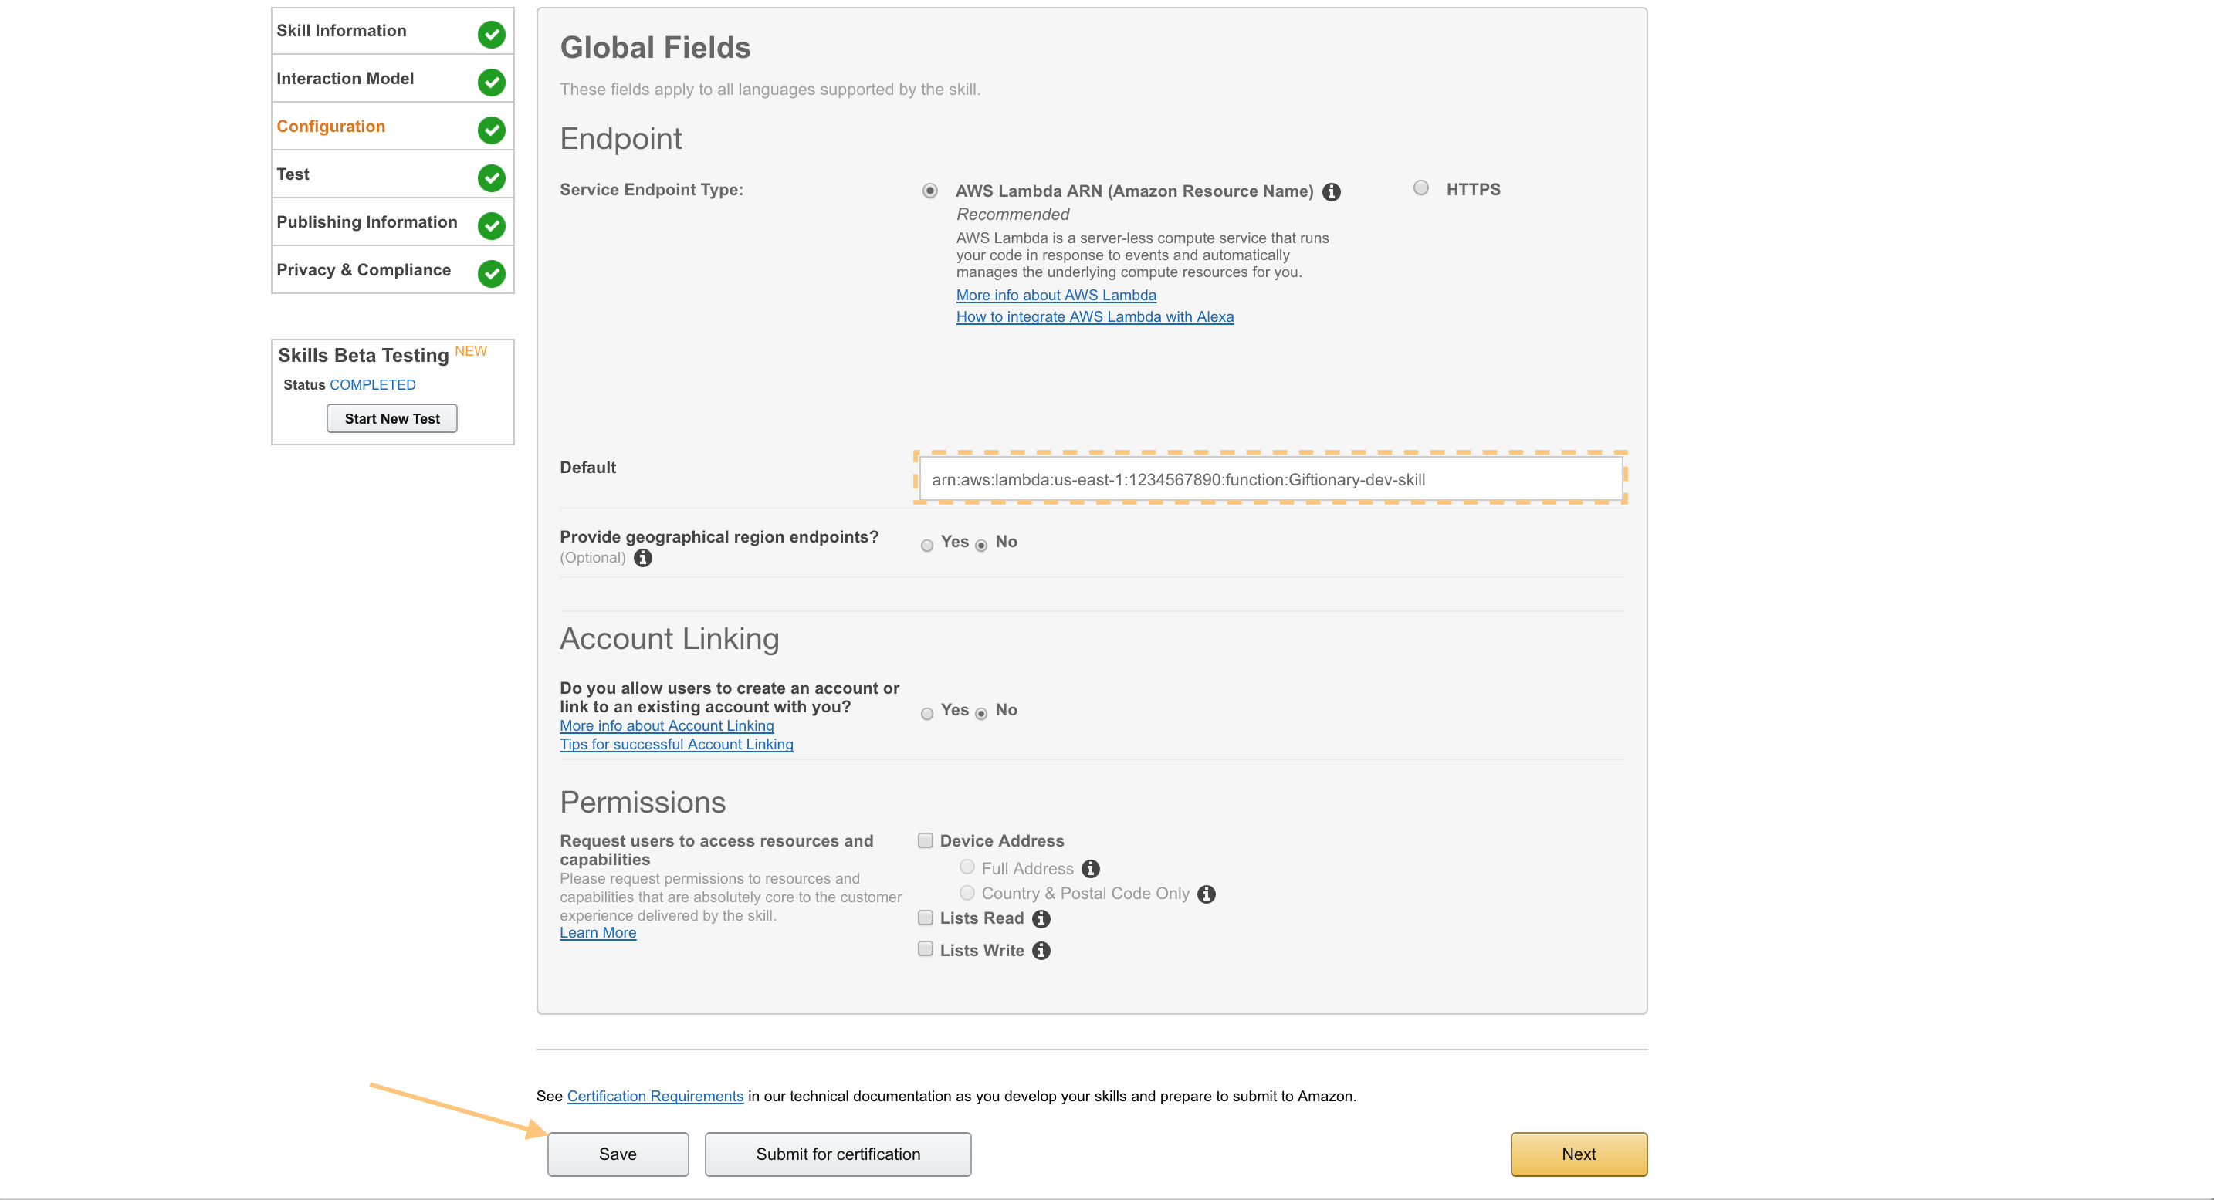Enable the Device Address permission checkbox

[926, 840]
